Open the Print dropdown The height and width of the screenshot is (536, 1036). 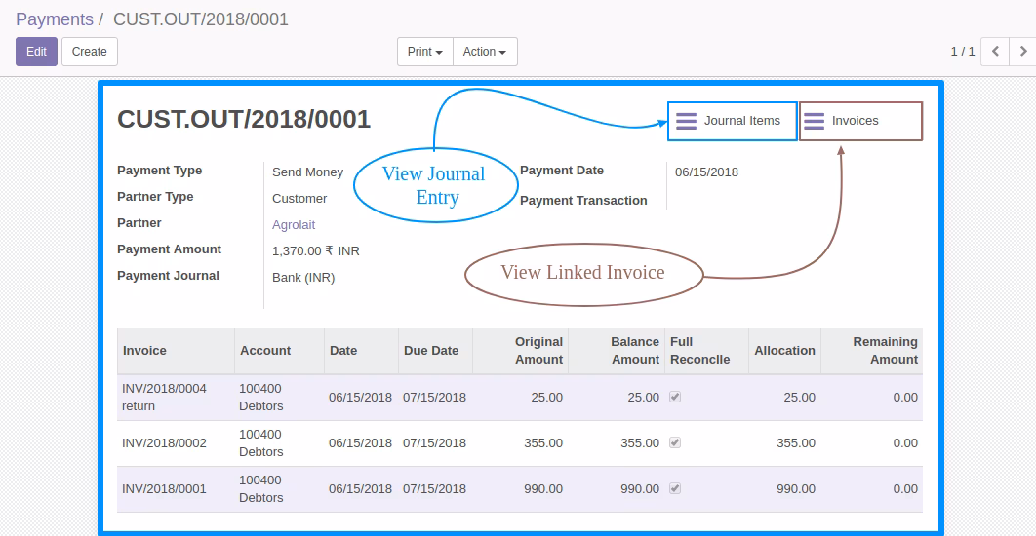click(425, 52)
